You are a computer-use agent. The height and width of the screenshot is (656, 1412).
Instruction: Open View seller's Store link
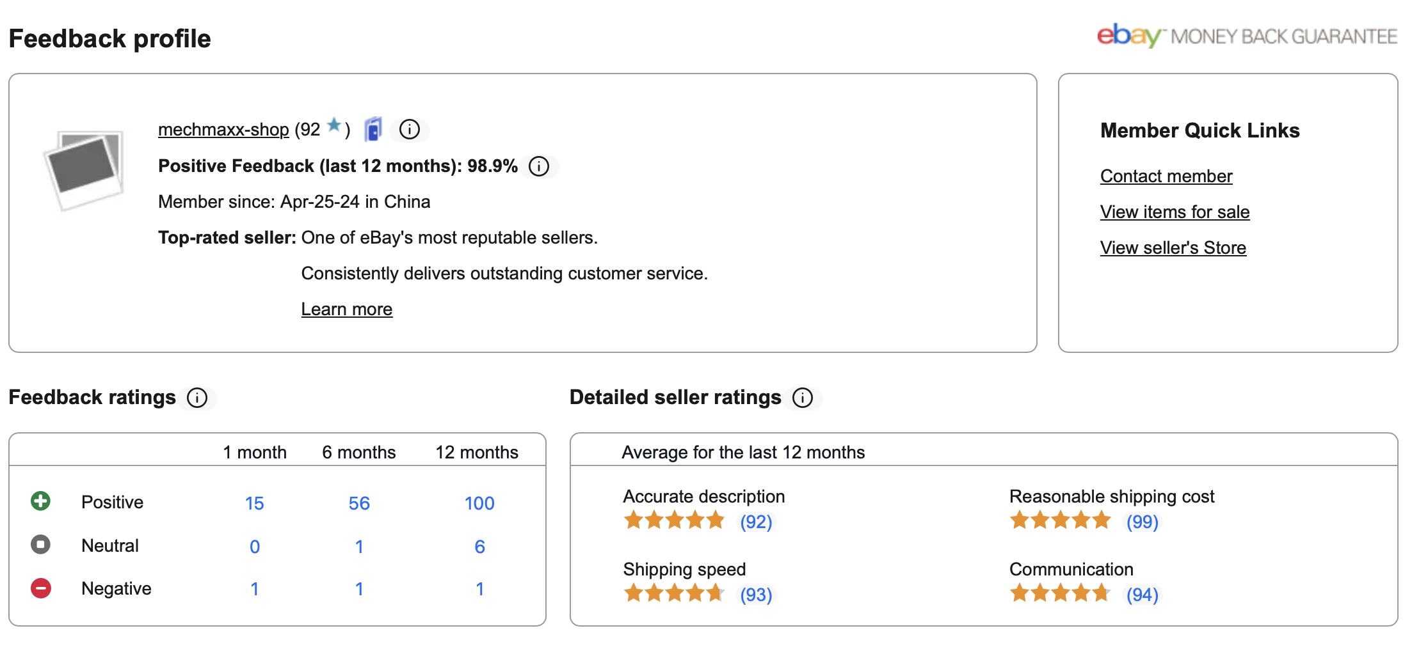point(1173,248)
